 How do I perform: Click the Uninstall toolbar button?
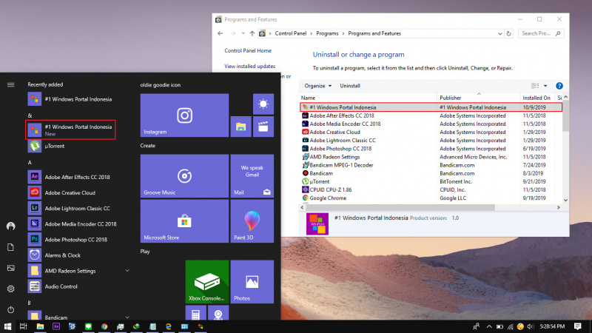click(x=350, y=86)
